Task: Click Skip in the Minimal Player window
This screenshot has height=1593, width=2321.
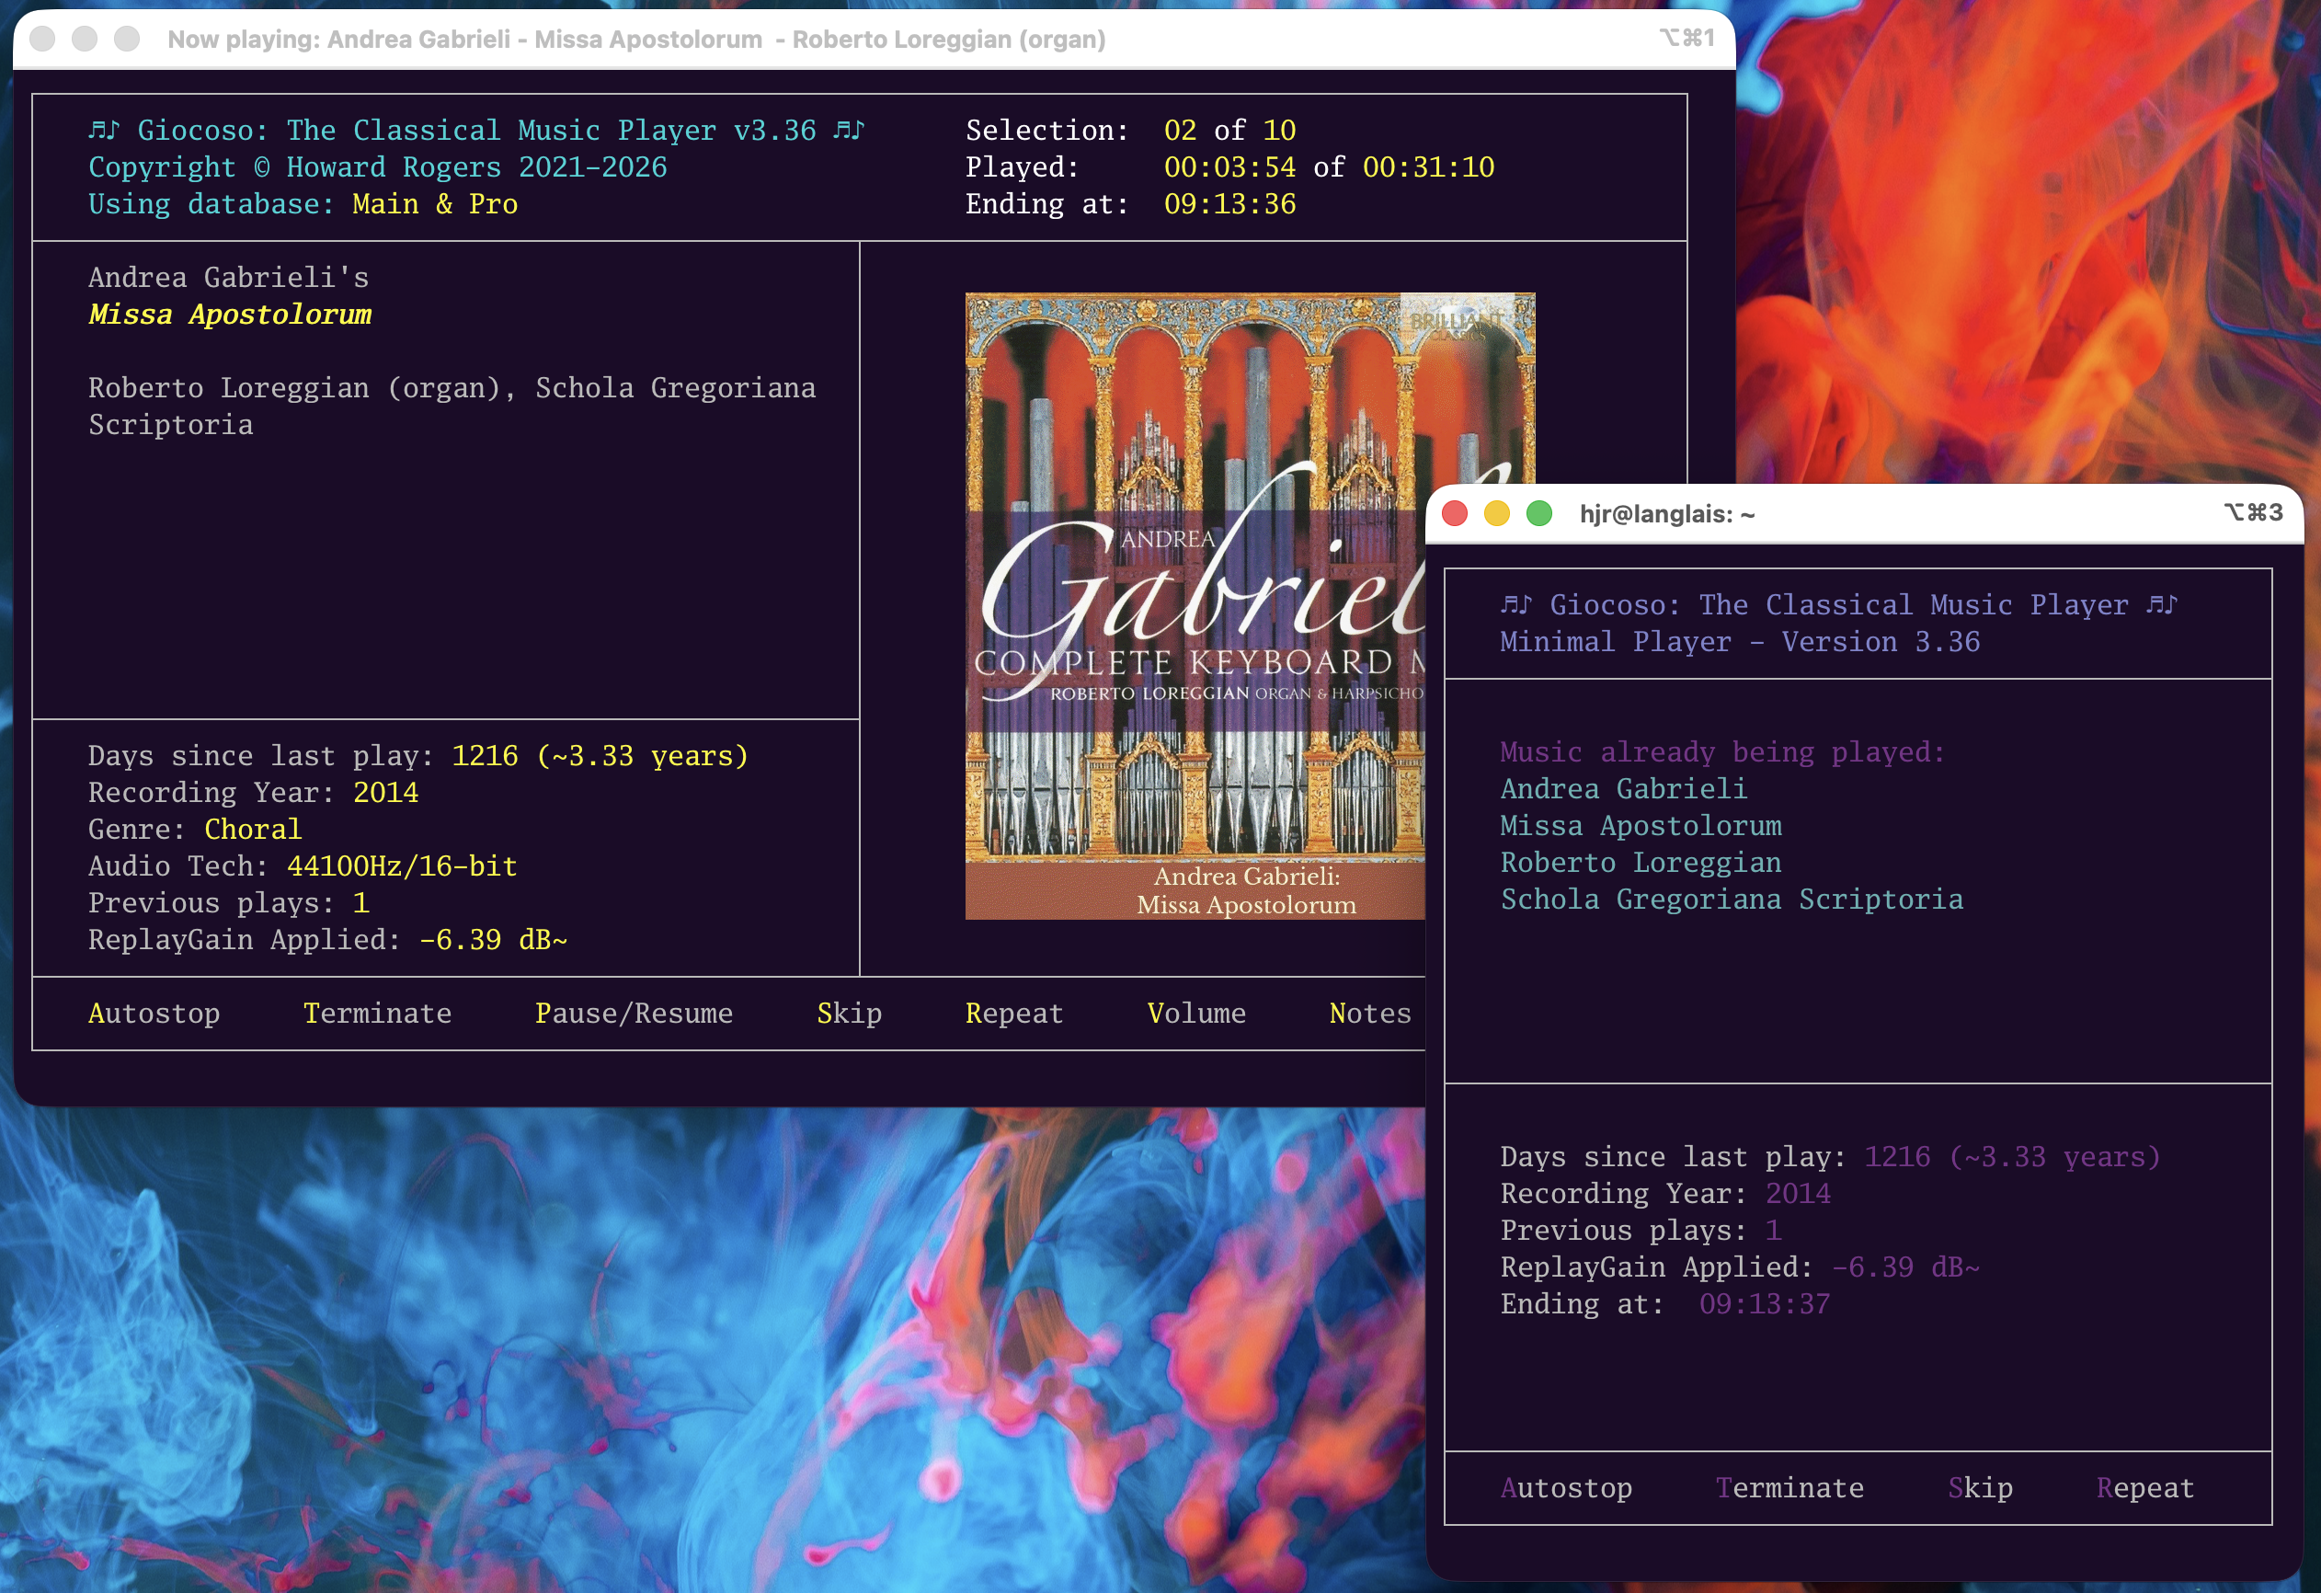Action: point(1980,1487)
